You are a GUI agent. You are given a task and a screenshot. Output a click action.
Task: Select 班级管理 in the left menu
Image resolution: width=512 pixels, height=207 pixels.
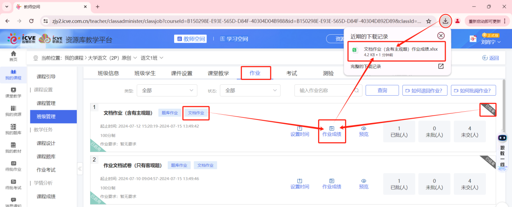coord(53,117)
